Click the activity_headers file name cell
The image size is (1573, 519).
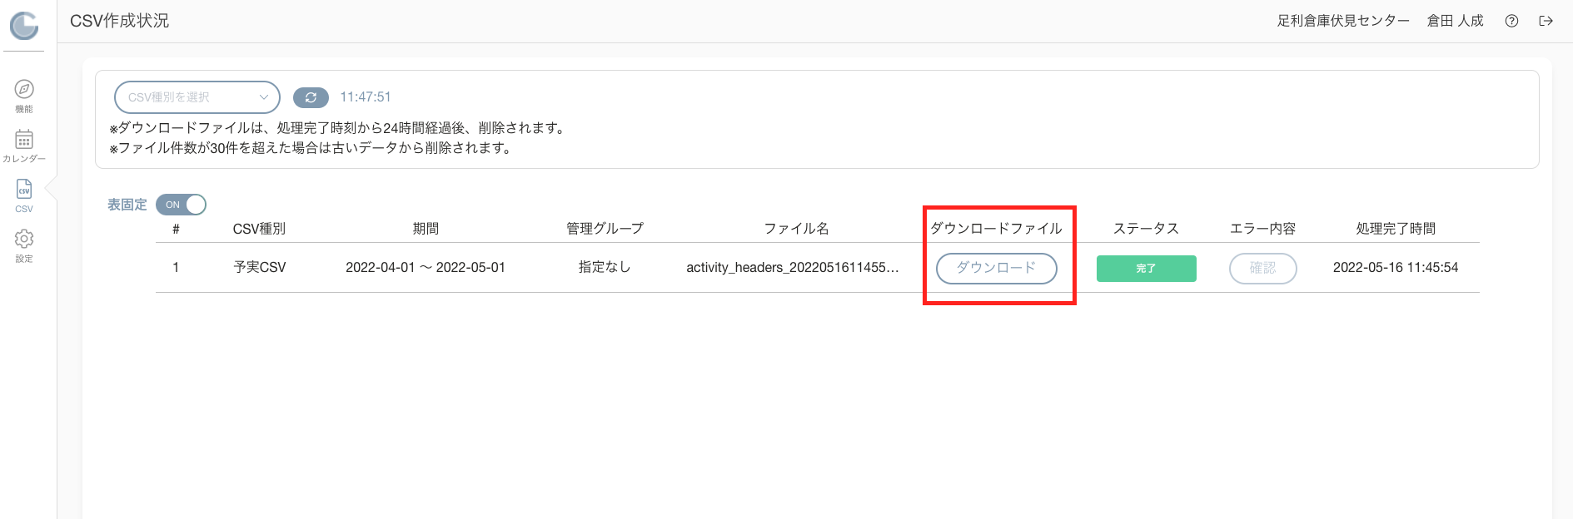(793, 268)
